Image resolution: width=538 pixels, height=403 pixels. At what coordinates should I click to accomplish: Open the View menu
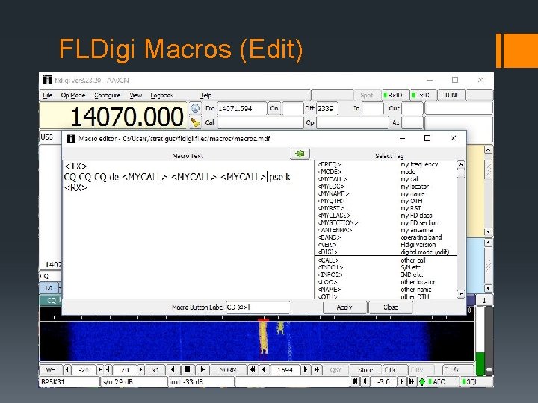(x=135, y=95)
